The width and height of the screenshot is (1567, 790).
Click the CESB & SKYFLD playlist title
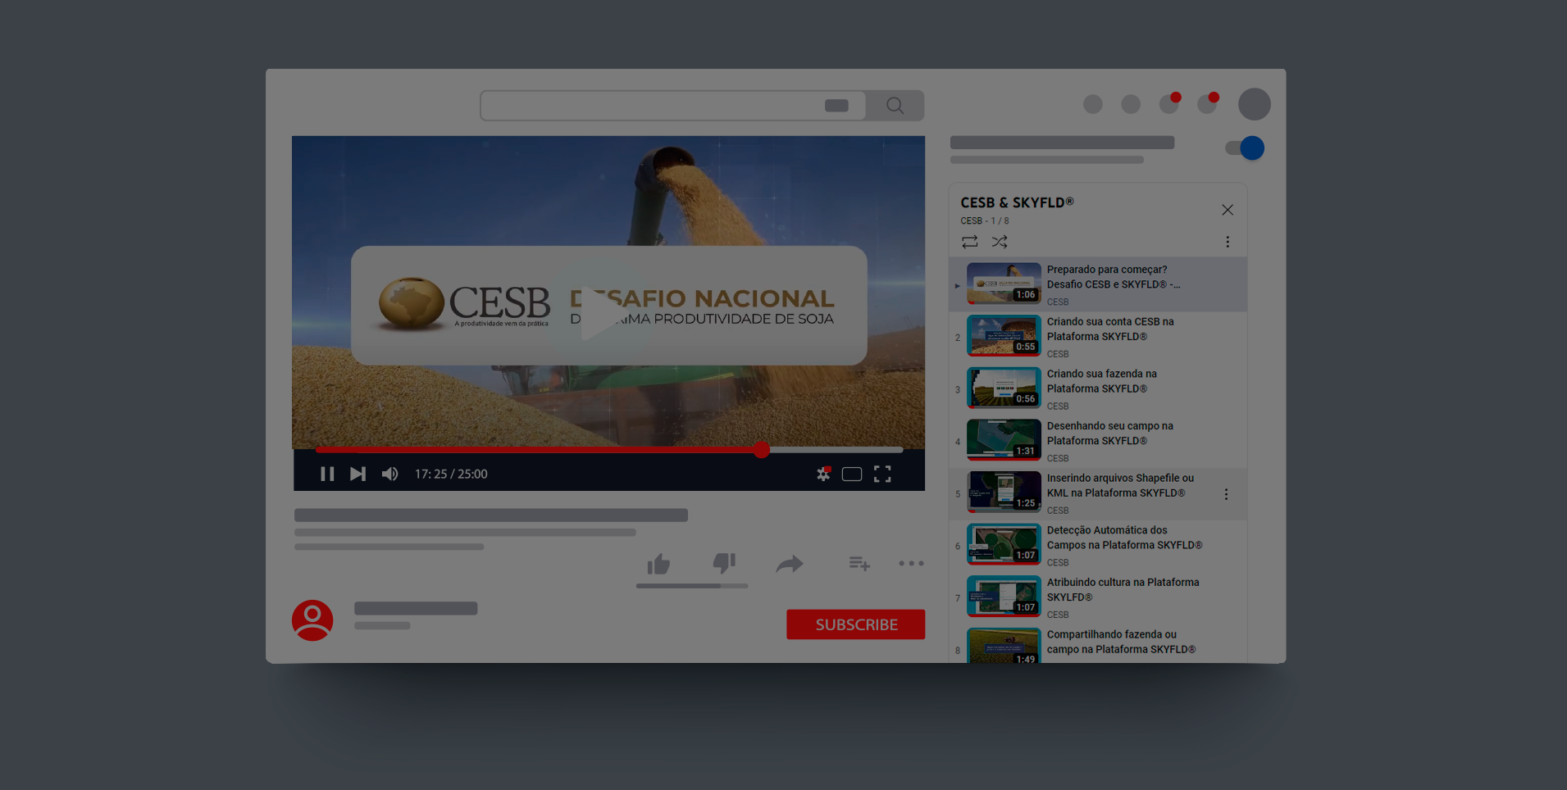[x=1017, y=202]
